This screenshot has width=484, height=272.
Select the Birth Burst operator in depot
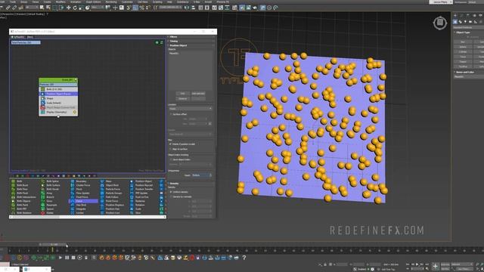[x=20, y=185]
